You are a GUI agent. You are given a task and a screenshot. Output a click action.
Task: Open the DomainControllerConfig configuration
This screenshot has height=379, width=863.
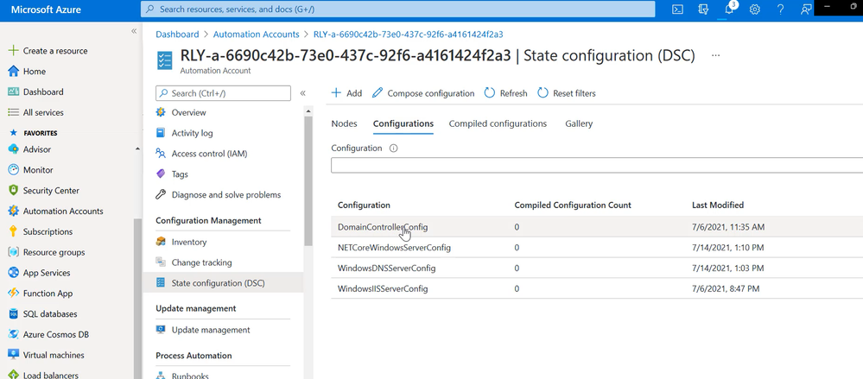tap(382, 227)
